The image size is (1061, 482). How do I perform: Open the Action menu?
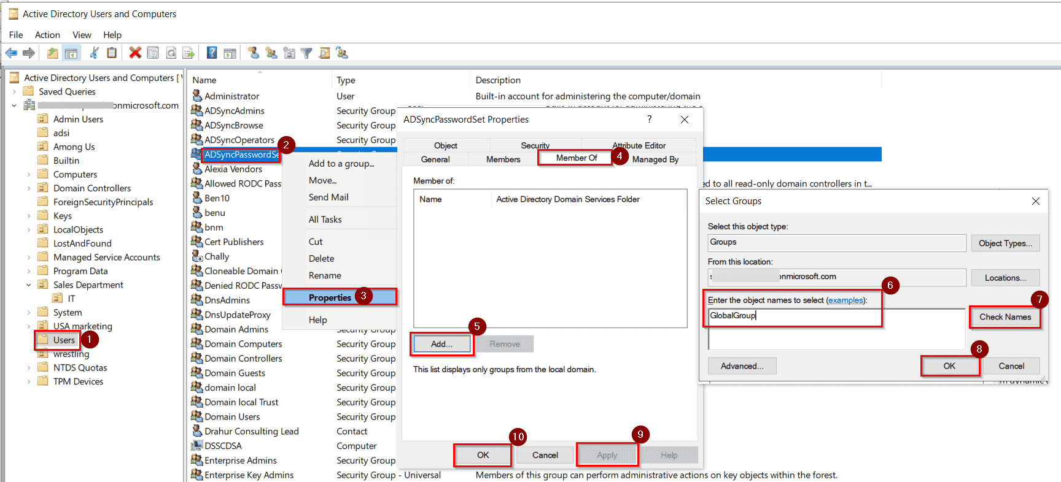pyautogui.click(x=47, y=35)
